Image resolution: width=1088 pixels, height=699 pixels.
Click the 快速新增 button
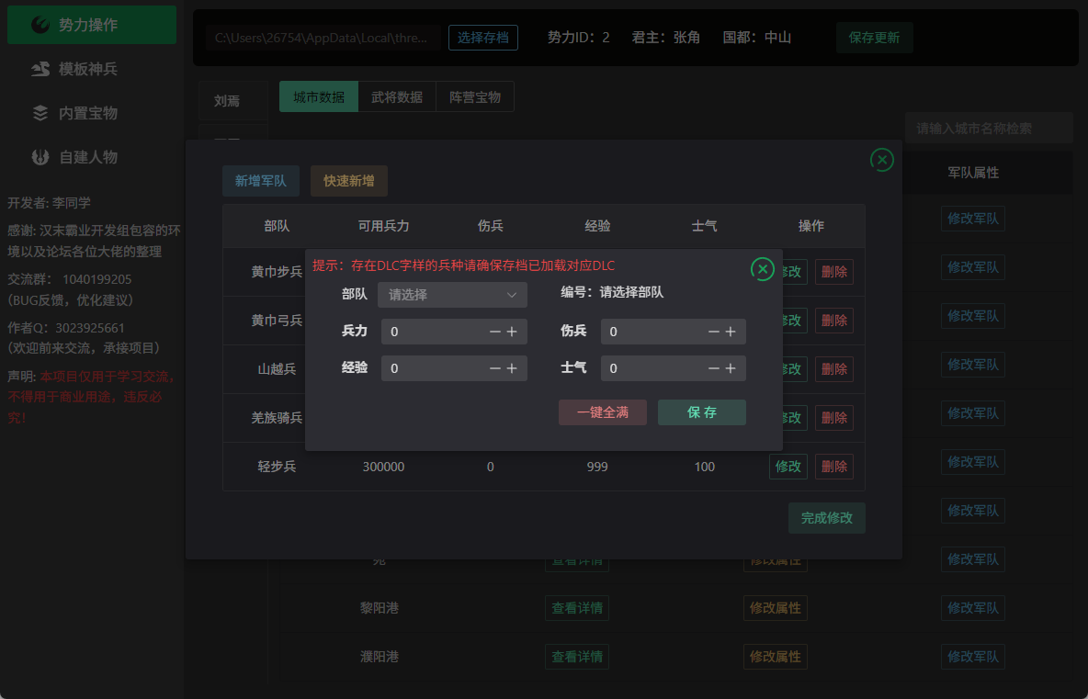coord(348,181)
